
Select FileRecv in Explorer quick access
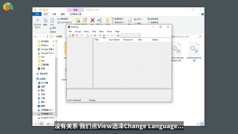point(43,45)
